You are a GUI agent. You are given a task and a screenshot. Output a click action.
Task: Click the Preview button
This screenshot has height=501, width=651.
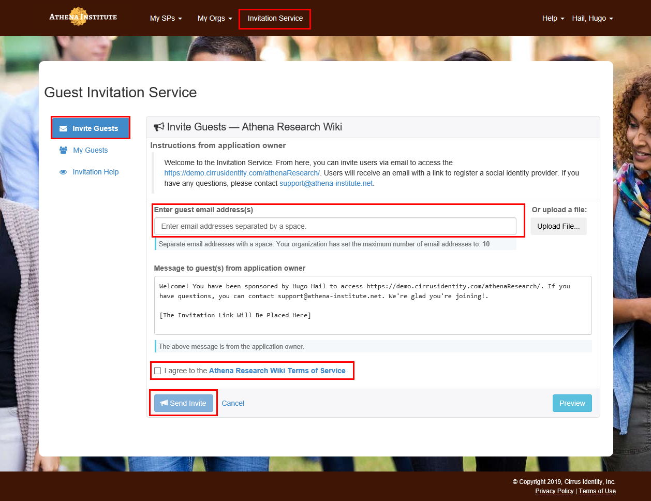click(x=572, y=403)
